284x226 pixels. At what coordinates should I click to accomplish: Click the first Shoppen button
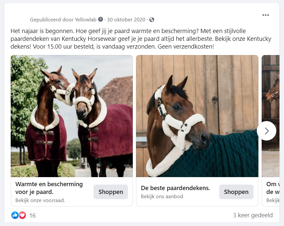[x=111, y=192]
